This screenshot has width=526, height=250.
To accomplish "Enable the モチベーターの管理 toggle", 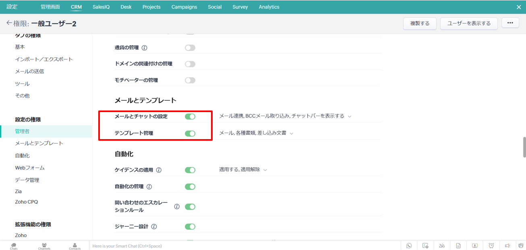I will (190, 80).
